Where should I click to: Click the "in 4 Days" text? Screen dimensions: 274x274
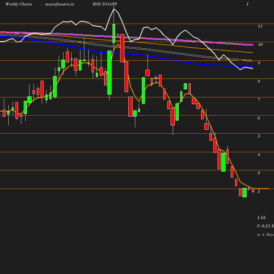265,235
